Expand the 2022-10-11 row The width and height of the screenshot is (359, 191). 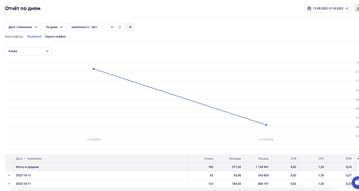click(9, 184)
